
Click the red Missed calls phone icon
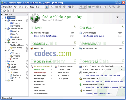[x=11, y=59]
